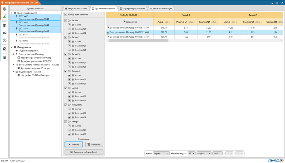The image size is (285, 163).
Task: Click the parameter icon beside Реактив Q3
Action: coord(73,134)
